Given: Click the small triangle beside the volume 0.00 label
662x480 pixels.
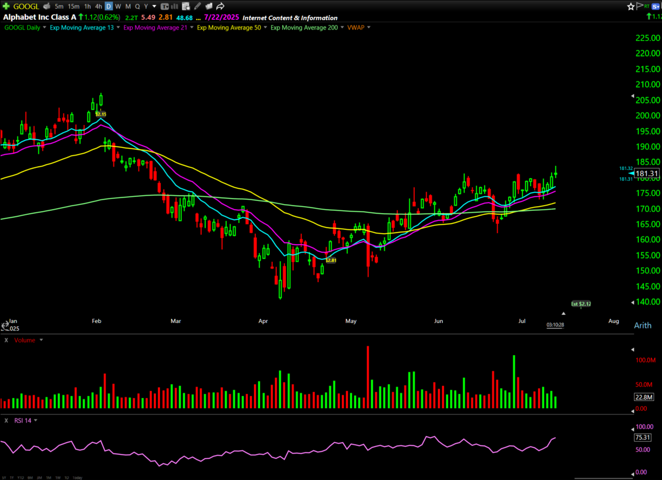Looking at the screenshot, I should tap(632, 410).
